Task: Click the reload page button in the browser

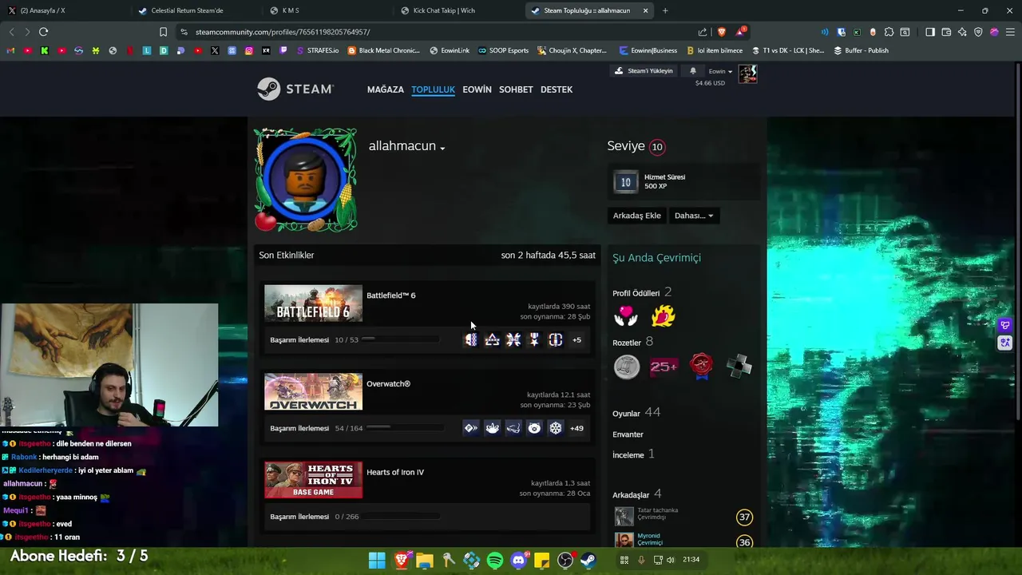Action: coord(43,32)
